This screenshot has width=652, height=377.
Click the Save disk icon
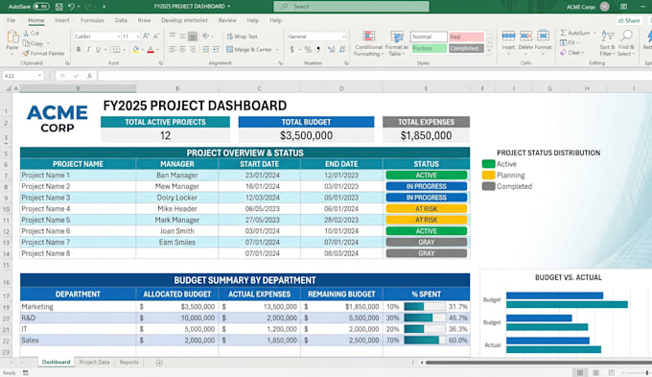pyautogui.click(x=59, y=7)
